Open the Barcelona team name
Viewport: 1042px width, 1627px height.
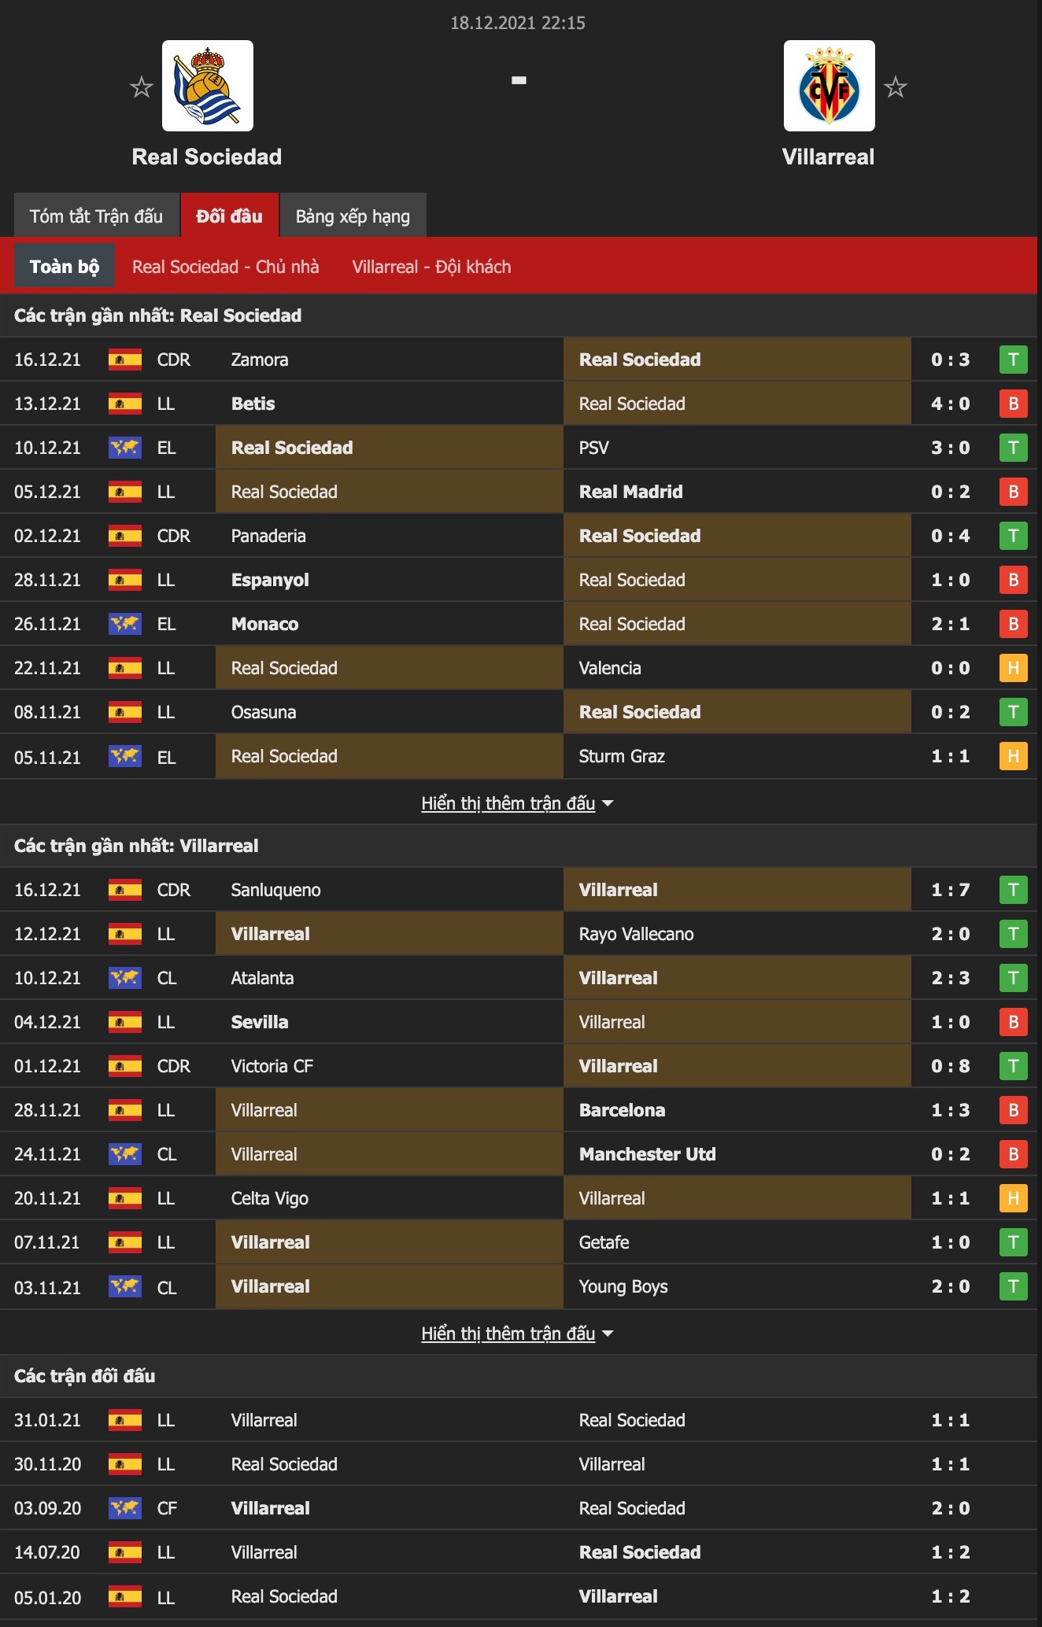pos(623,1110)
